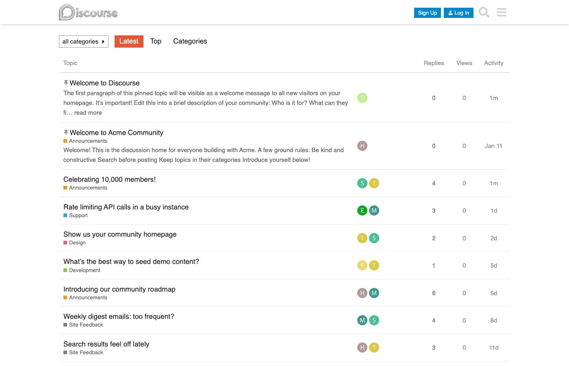Open the Design category badge
Viewport: 569px width, 366px height.
[74, 243]
